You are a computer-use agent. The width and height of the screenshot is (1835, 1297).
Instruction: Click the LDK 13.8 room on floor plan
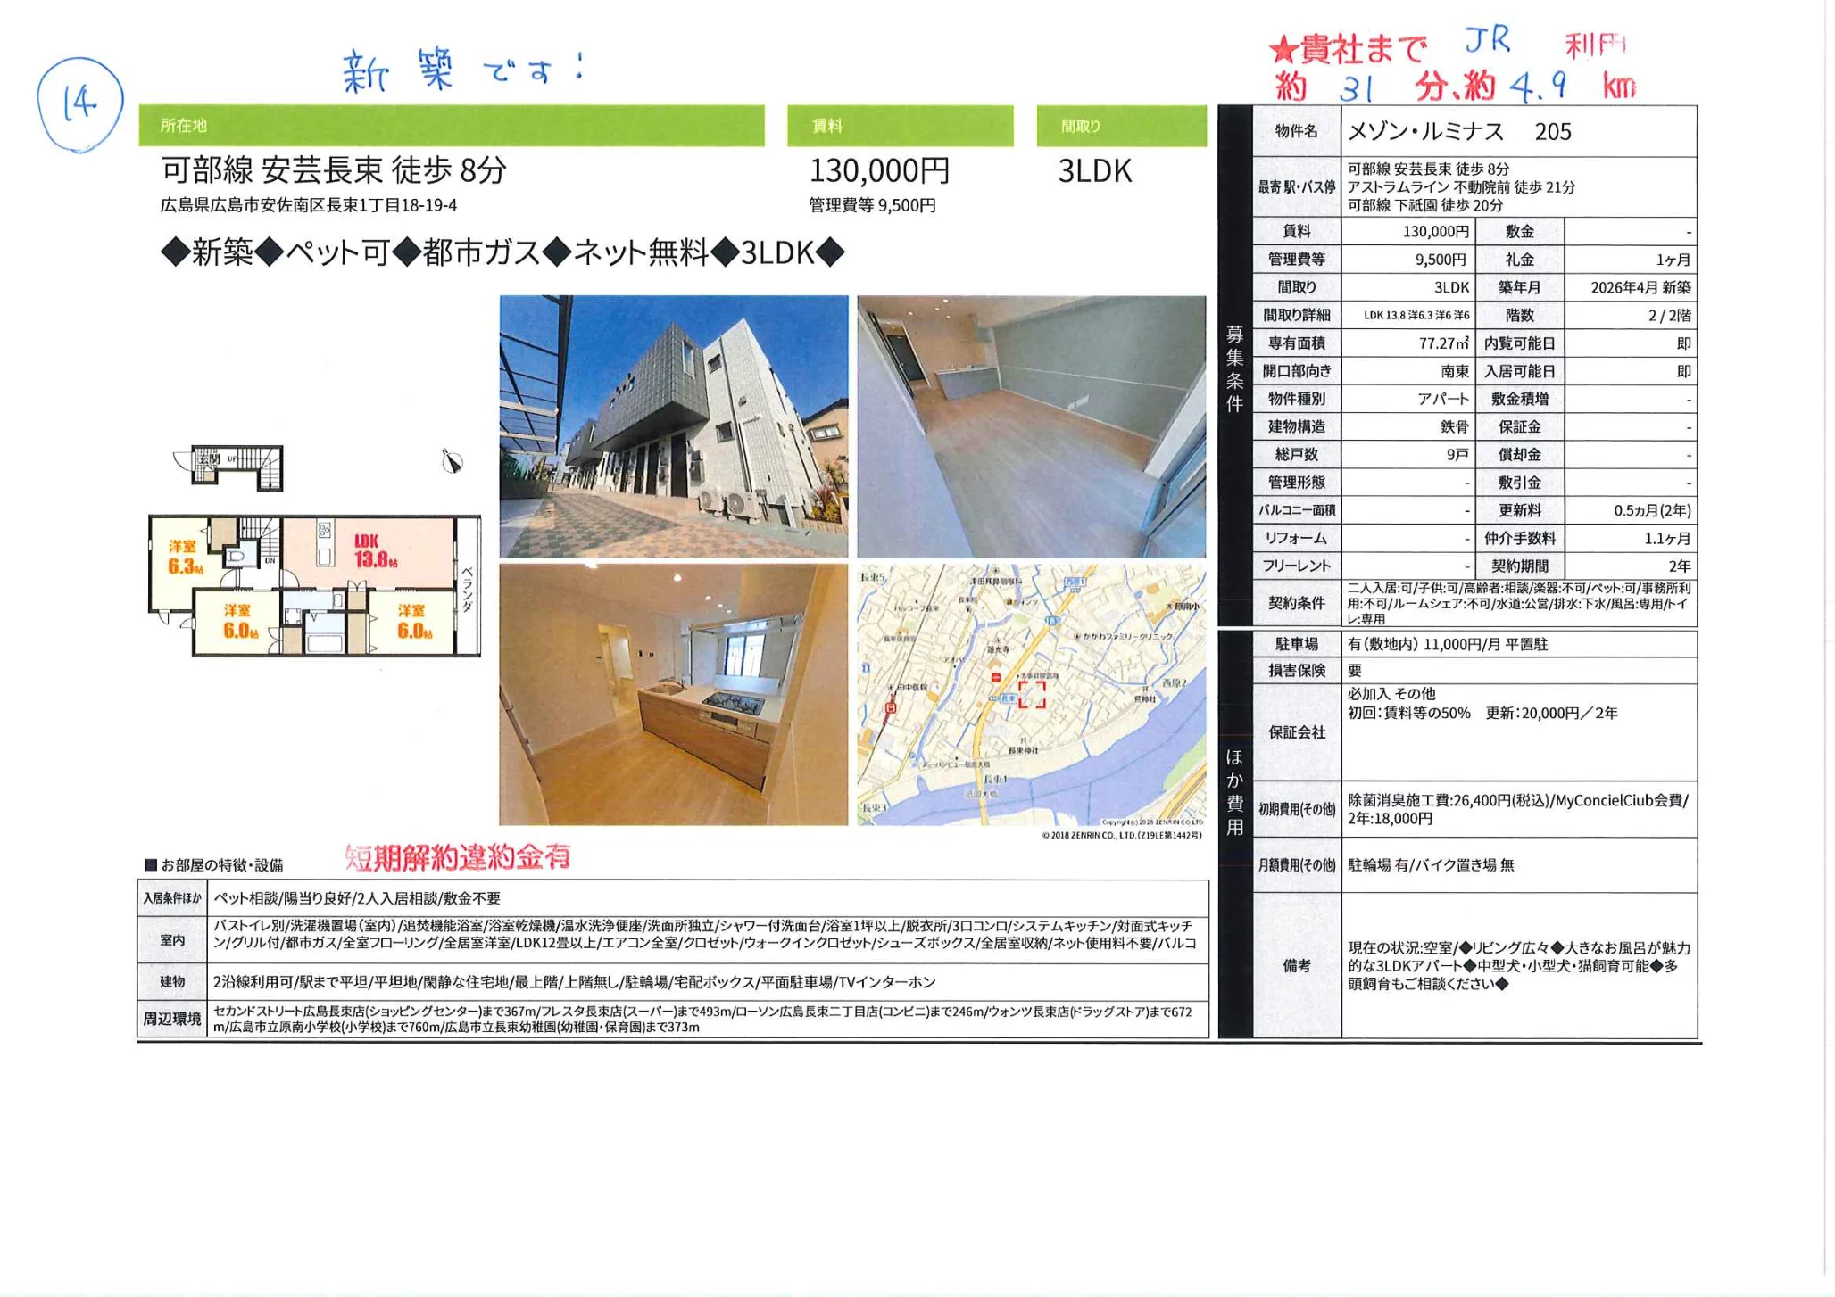click(375, 551)
